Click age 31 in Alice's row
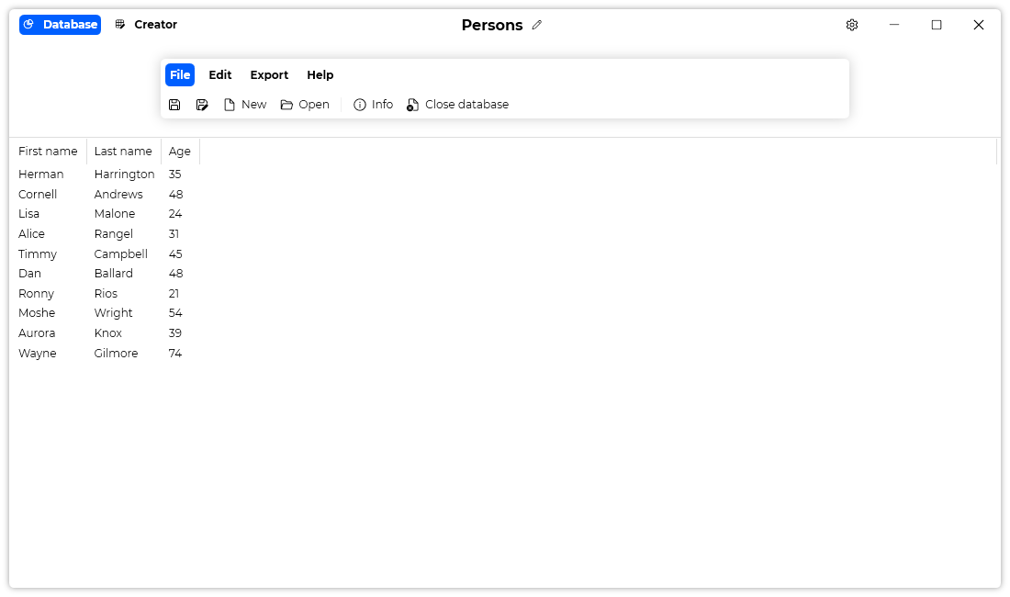Image resolution: width=1010 pixels, height=597 pixels. (x=174, y=234)
